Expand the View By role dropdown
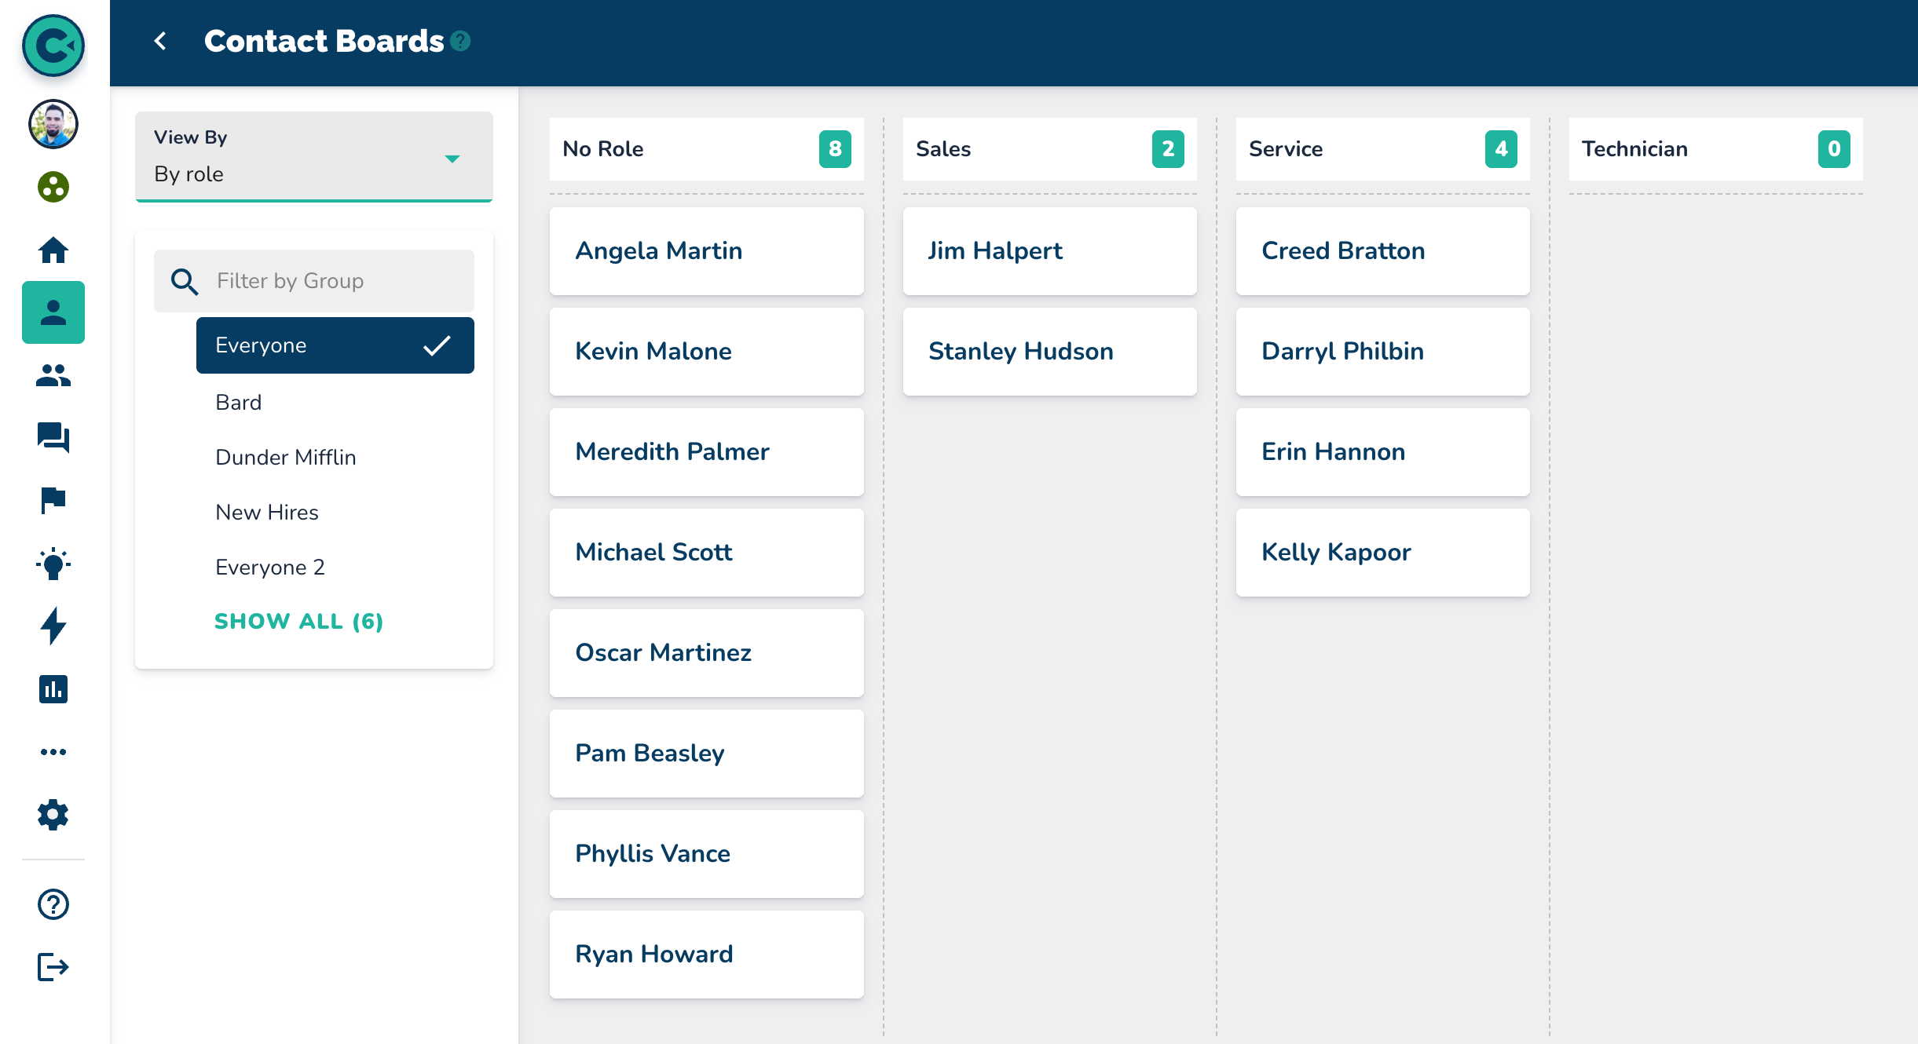The height and width of the screenshot is (1044, 1918). pos(314,157)
